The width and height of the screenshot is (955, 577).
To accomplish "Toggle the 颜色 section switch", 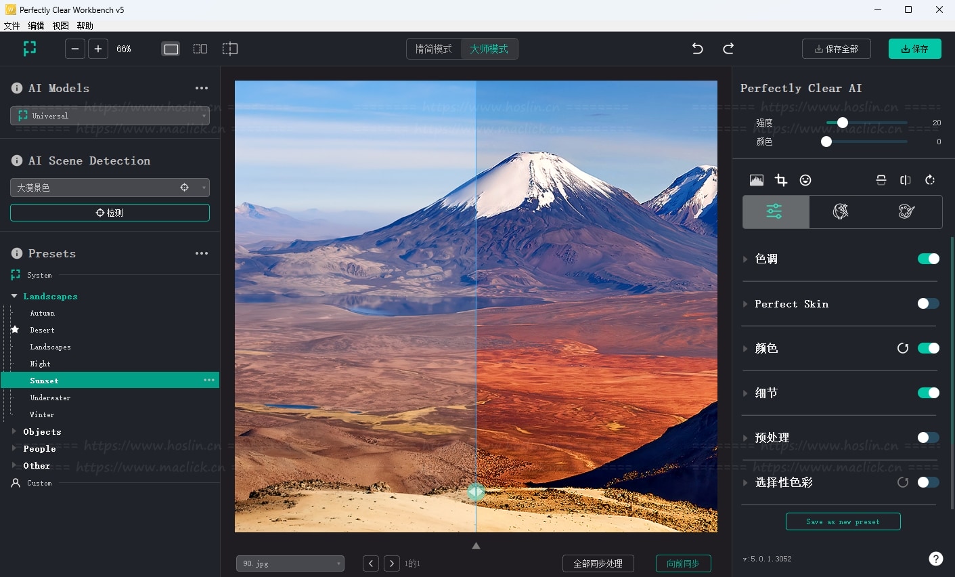I will [x=929, y=348].
